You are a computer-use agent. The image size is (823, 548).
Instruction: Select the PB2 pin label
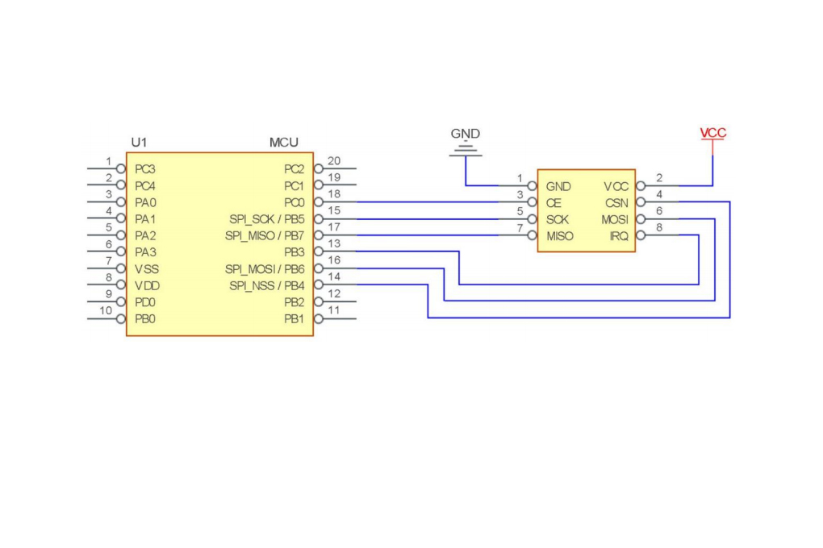(x=294, y=302)
